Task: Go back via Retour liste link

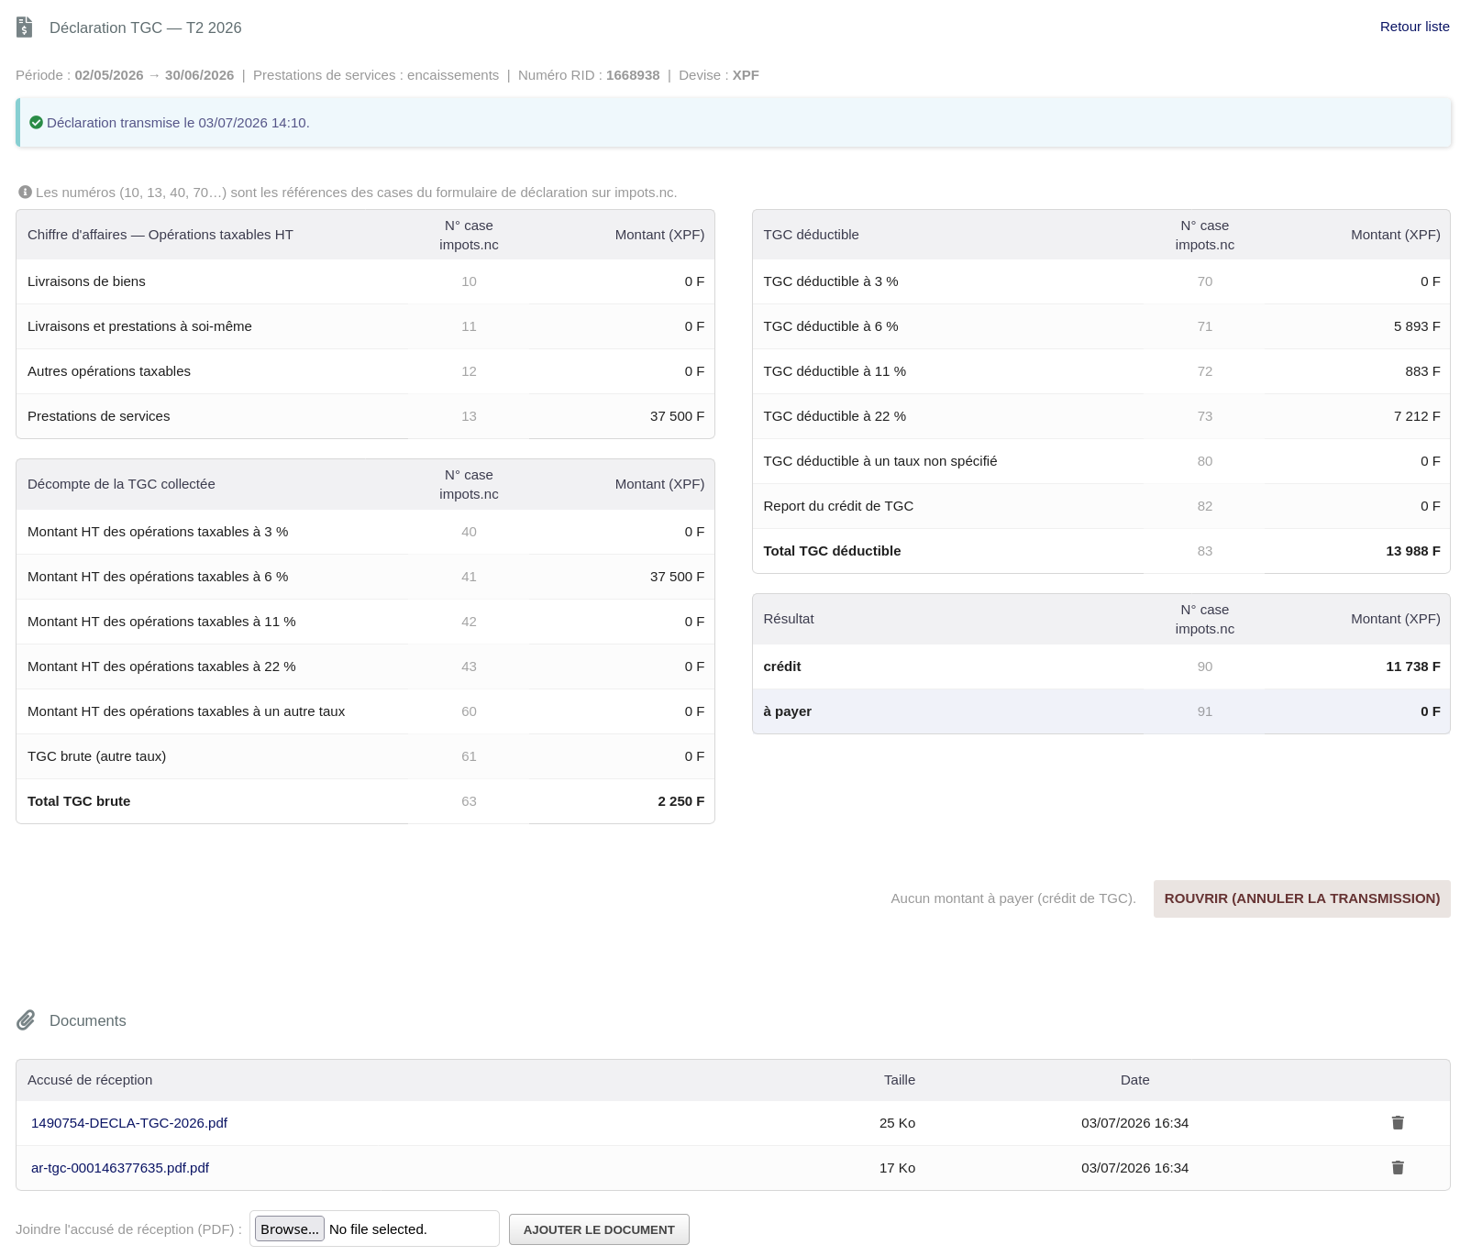Action: [1414, 27]
